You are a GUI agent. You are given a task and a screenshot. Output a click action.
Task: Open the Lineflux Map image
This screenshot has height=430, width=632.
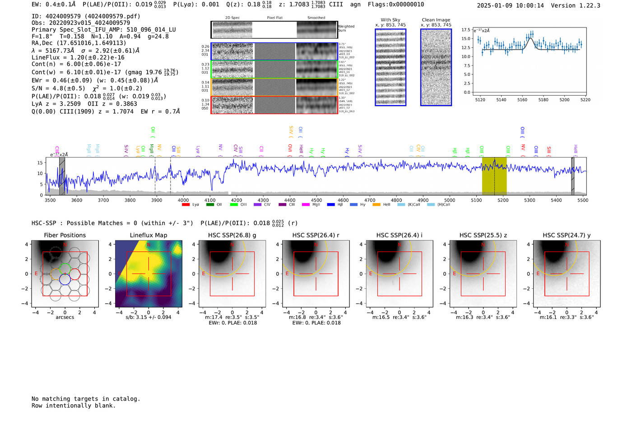coord(149,274)
